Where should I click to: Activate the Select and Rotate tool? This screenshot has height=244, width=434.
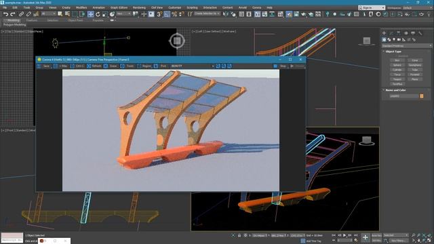[x=98, y=14]
